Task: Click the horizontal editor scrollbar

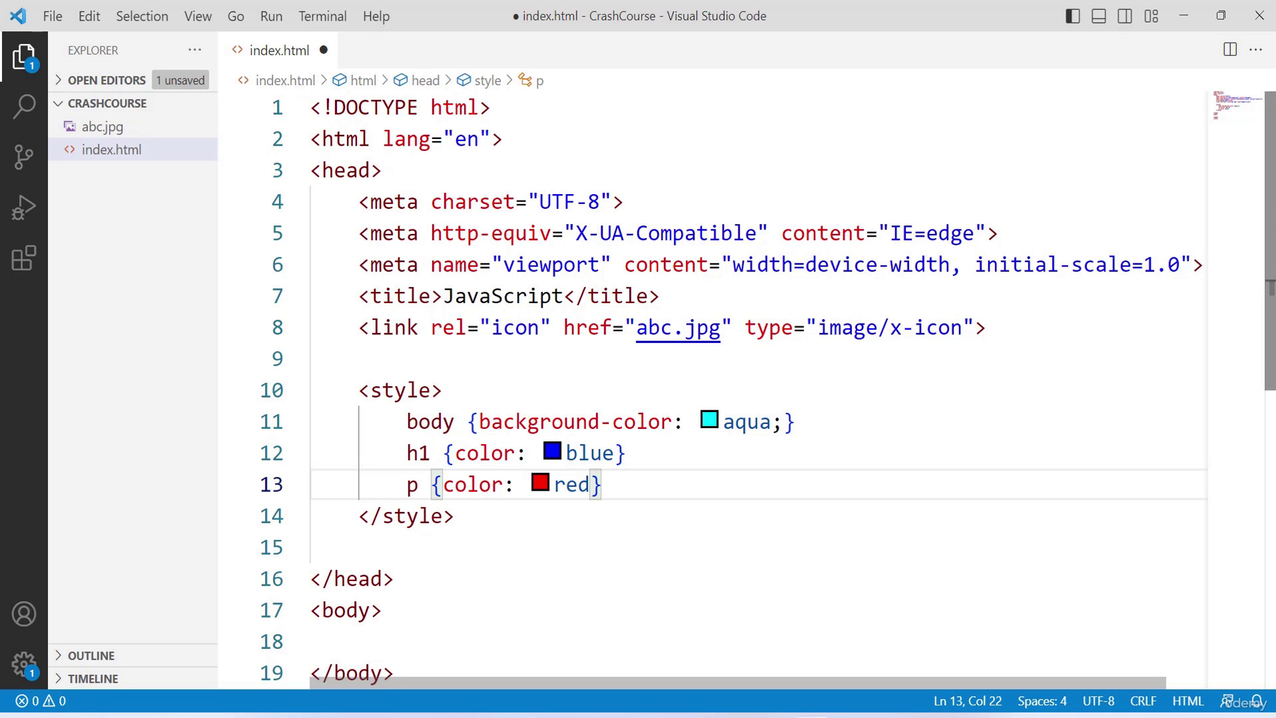Action: coord(738,683)
